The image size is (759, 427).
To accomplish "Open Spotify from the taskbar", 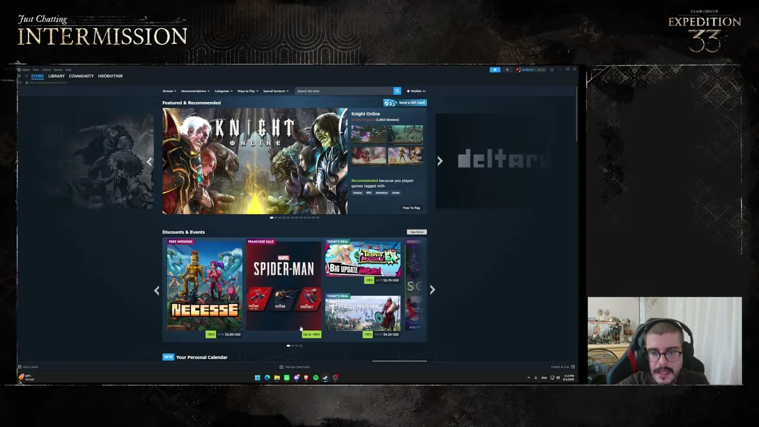I will (x=315, y=378).
